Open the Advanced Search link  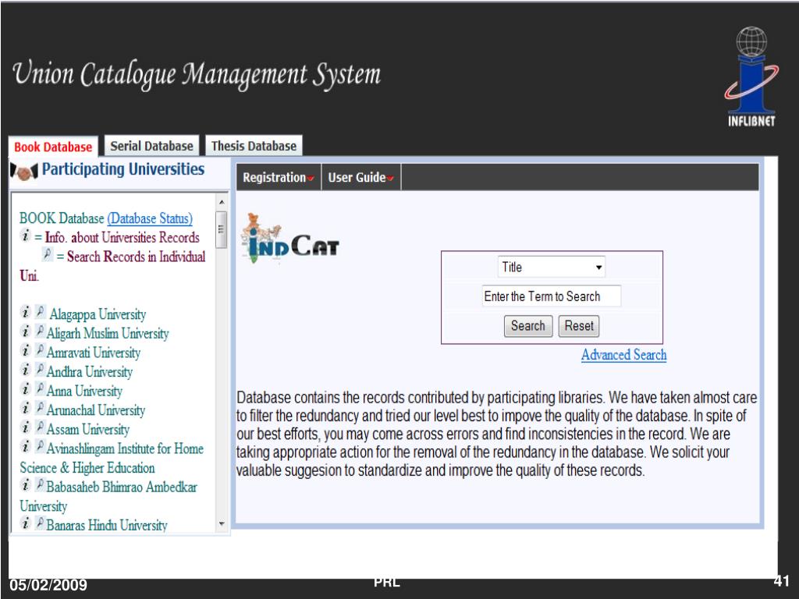tap(623, 355)
